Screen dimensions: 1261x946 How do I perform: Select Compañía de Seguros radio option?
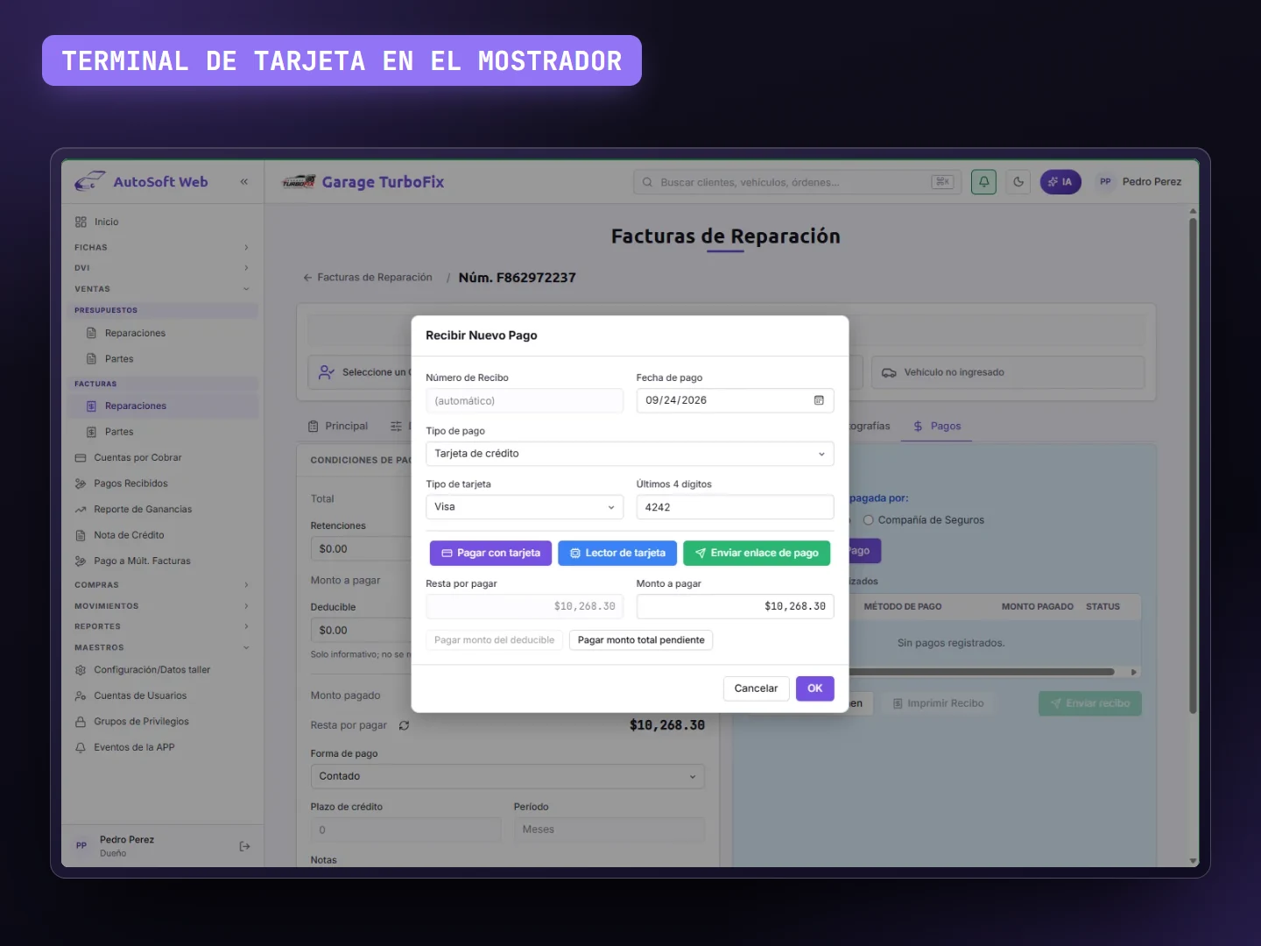[869, 520]
